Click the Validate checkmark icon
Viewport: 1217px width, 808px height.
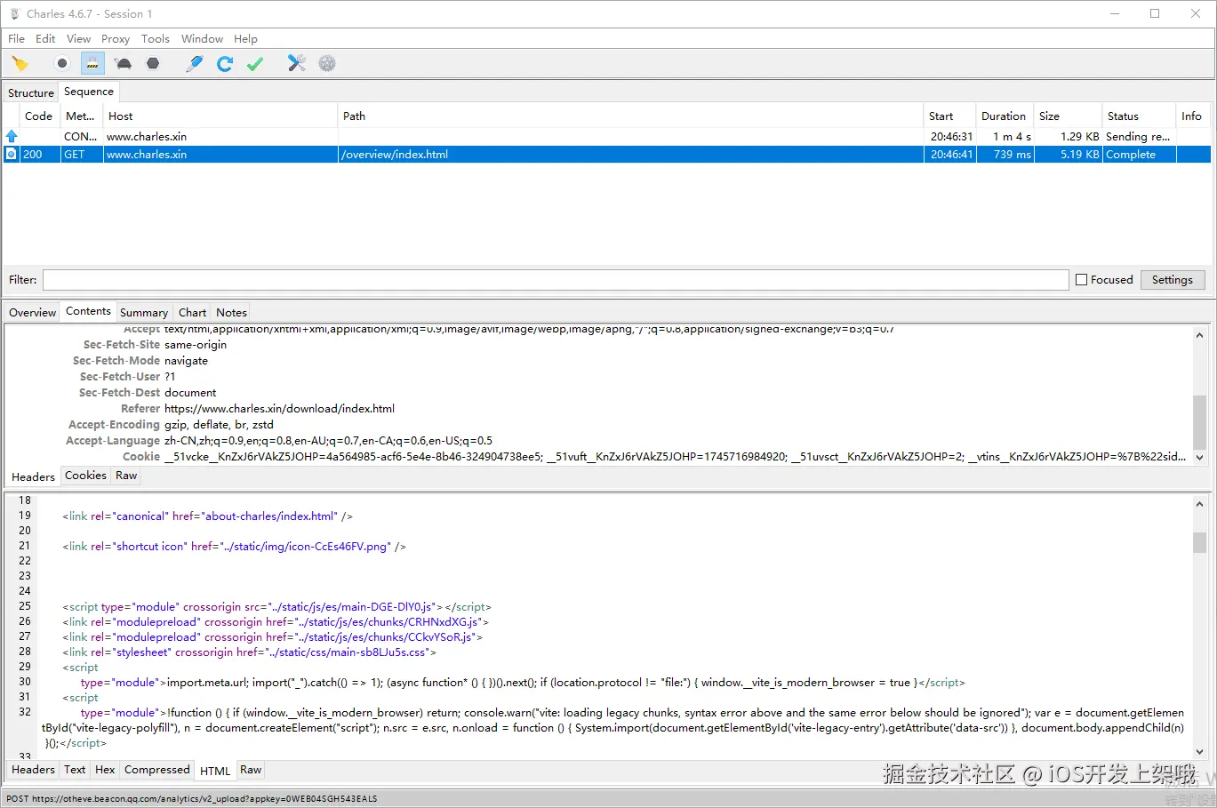[255, 63]
